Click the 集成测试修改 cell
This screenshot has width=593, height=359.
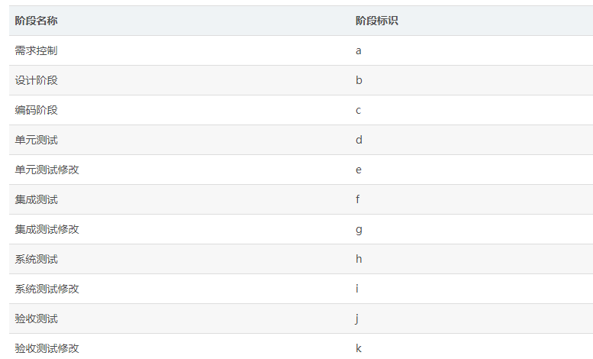point(47,229)
